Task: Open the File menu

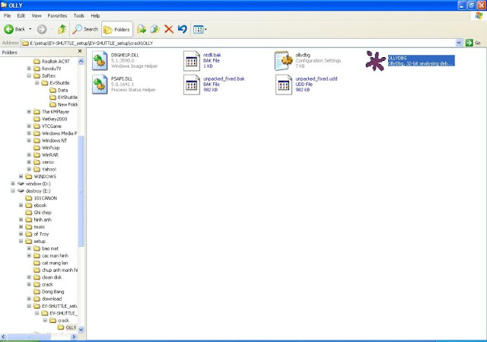Action: pos(7,15)
